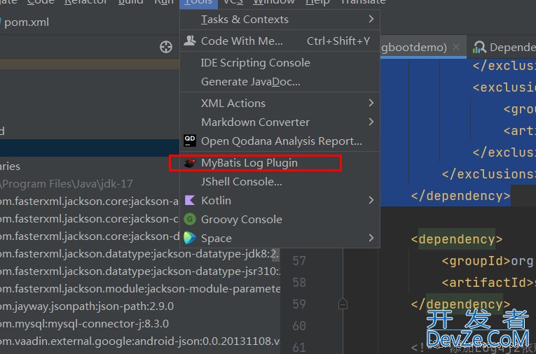Launch MyBatis Log Plugin
This screenshot has height=354, width=536.
[x=280, y=163]
